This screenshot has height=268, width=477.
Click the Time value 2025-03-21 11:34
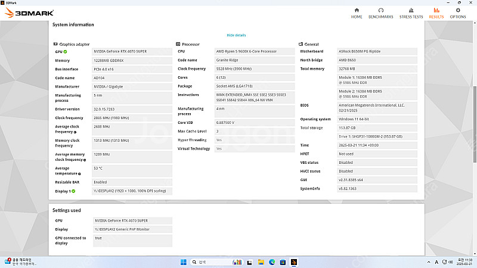coord(377,145)
